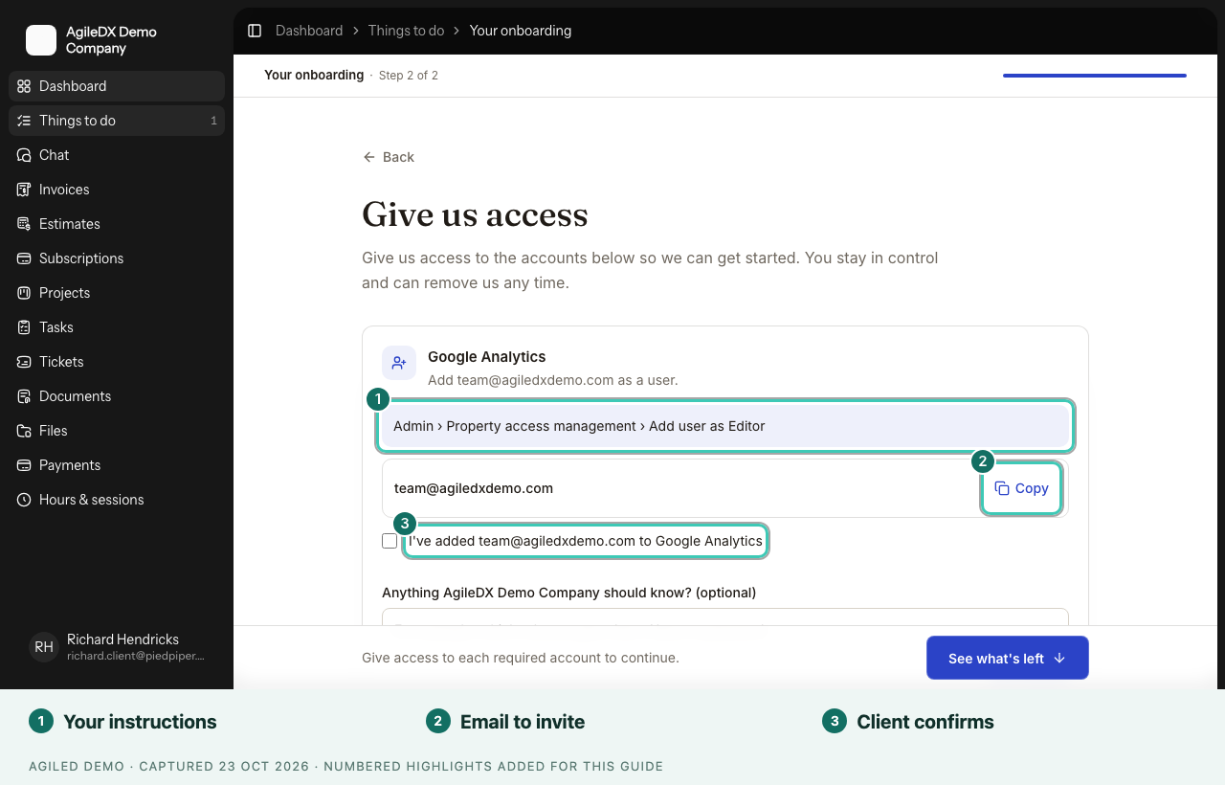The image size is (1225, 785).
Task: Click the See what's left button
Action: pyautogui.click(x=1007, y=658)
